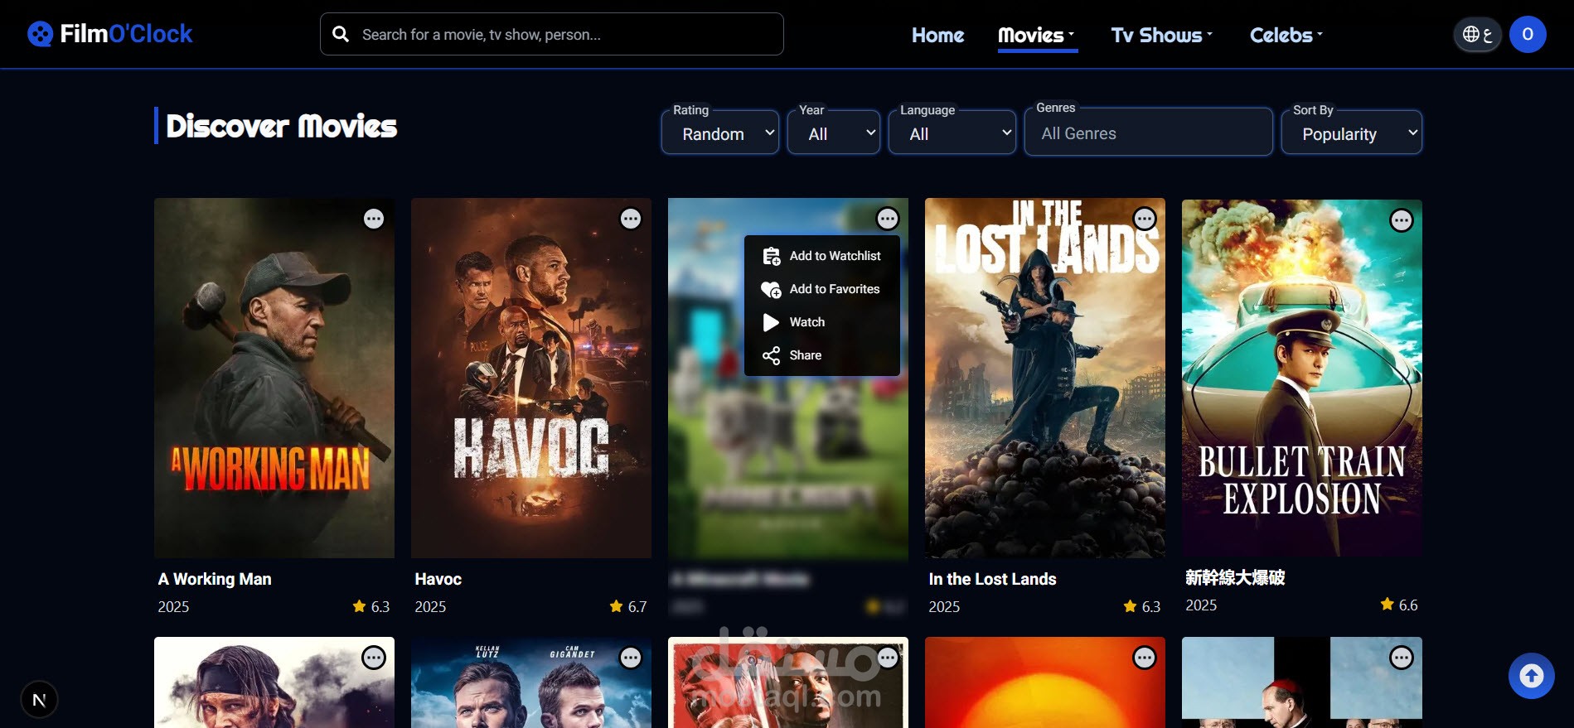Open the Havoc poster image
The height and width of the screenshot is (728, 1574).
tap(531, 378)
